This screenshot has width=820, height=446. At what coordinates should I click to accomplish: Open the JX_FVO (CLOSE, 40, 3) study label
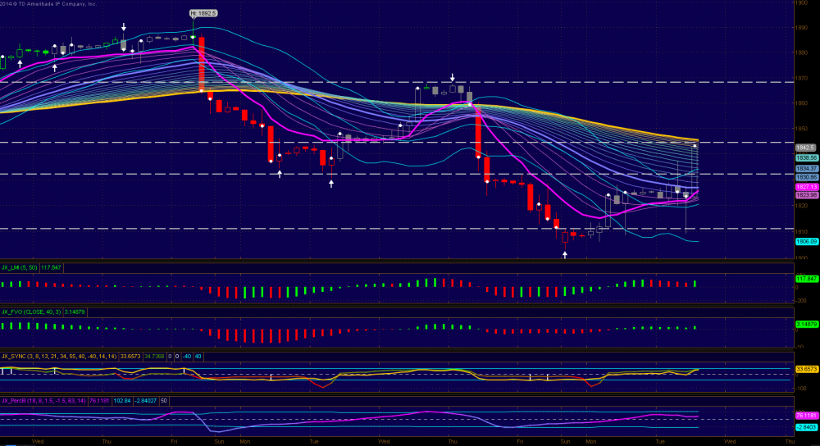(30, 312)
